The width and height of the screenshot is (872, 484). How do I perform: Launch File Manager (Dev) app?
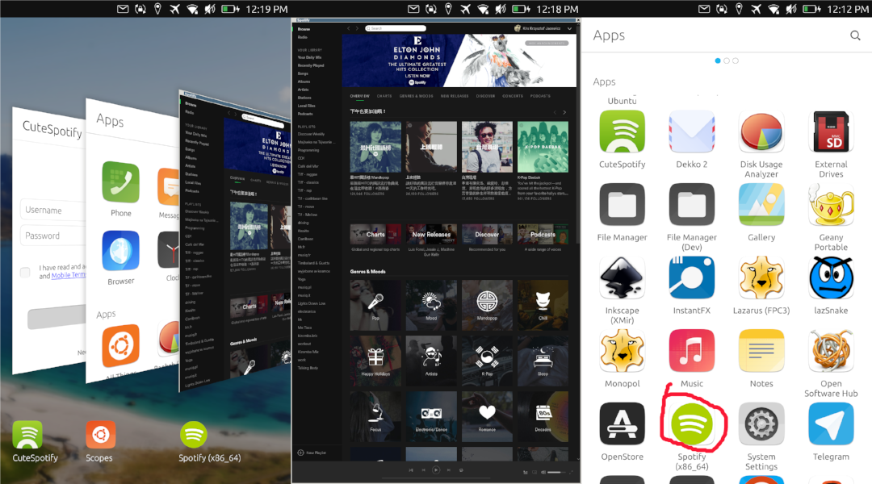[x=692, y=205]
